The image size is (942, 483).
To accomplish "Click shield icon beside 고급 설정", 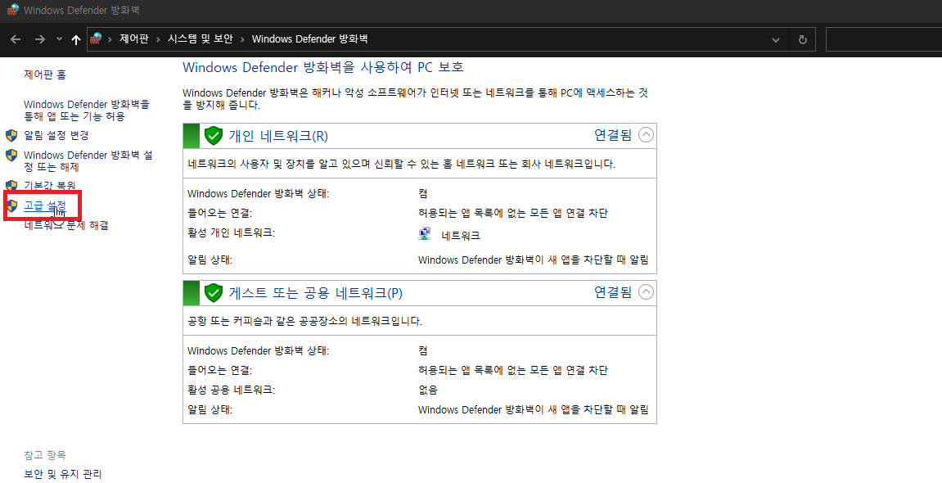I will click(x=11, y=206).
